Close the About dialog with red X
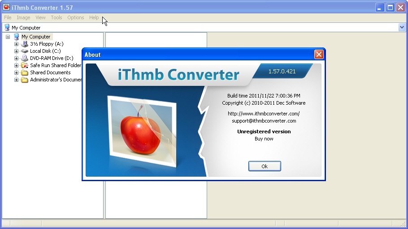Image resolution: width=408 pixels, height=229 pixels. 319,55
